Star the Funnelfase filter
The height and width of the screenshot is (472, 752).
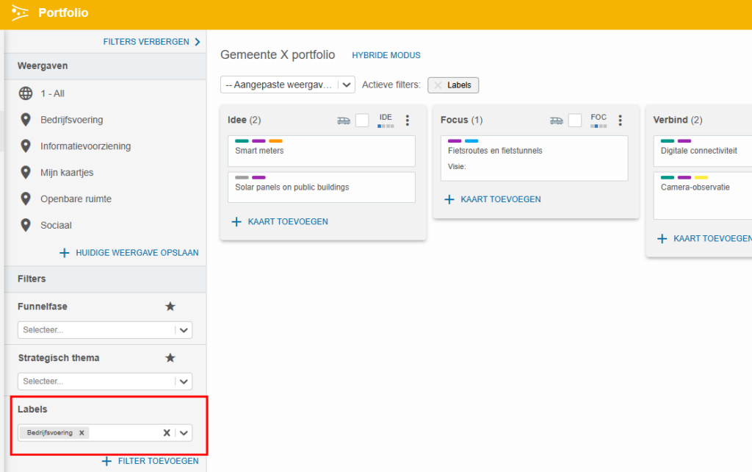coord(170,307)
